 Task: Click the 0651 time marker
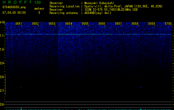click(19, 24)
